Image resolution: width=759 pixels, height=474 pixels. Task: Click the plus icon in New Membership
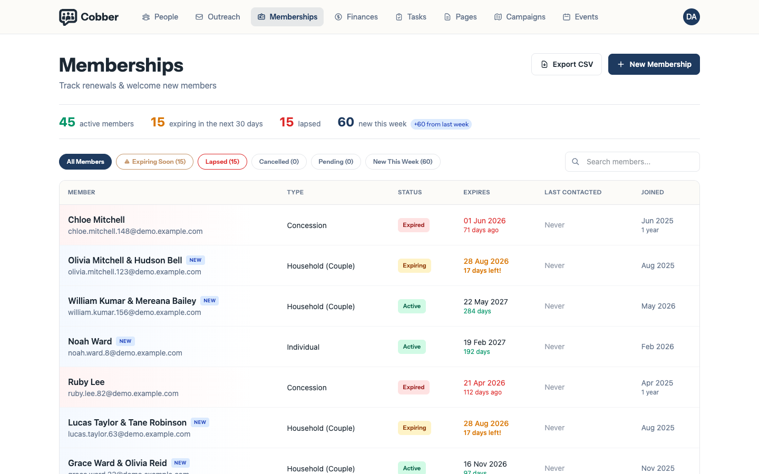click(621, 64)
